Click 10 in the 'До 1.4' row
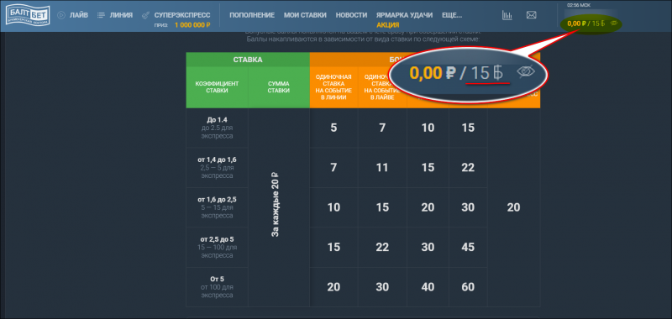672x319 pixels. (428, 128)
